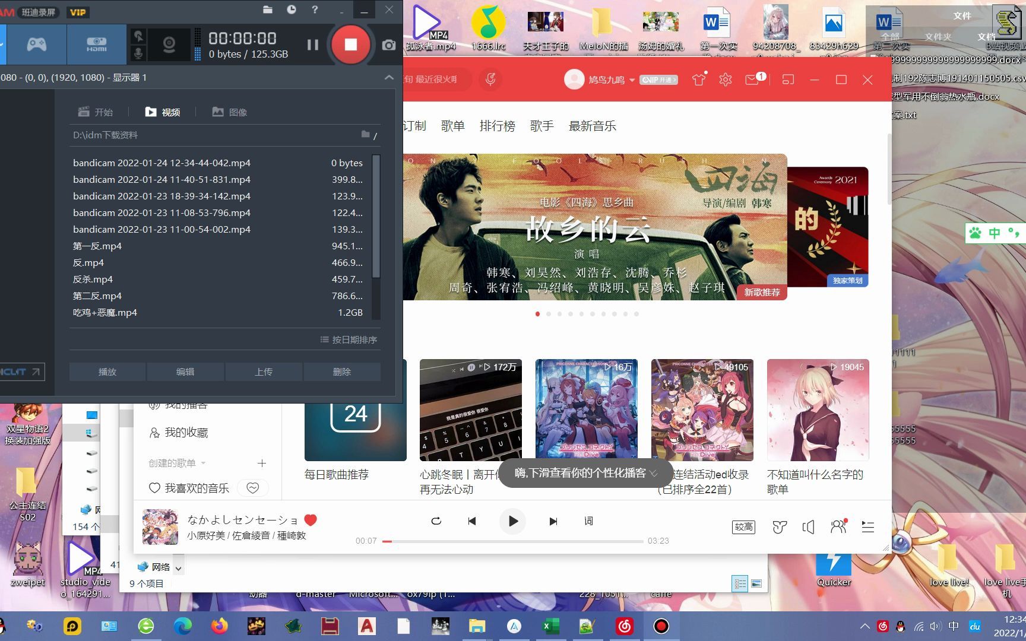Open NetEase settings gear icon
Viewport: 1026px width, 641px height.
pyautogui.click(x=726, y=80)
